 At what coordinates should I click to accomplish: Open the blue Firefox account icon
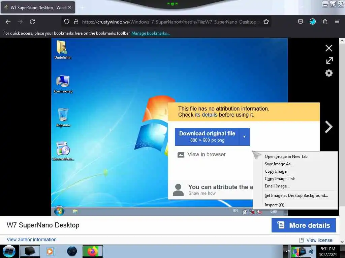coord(312,21)
